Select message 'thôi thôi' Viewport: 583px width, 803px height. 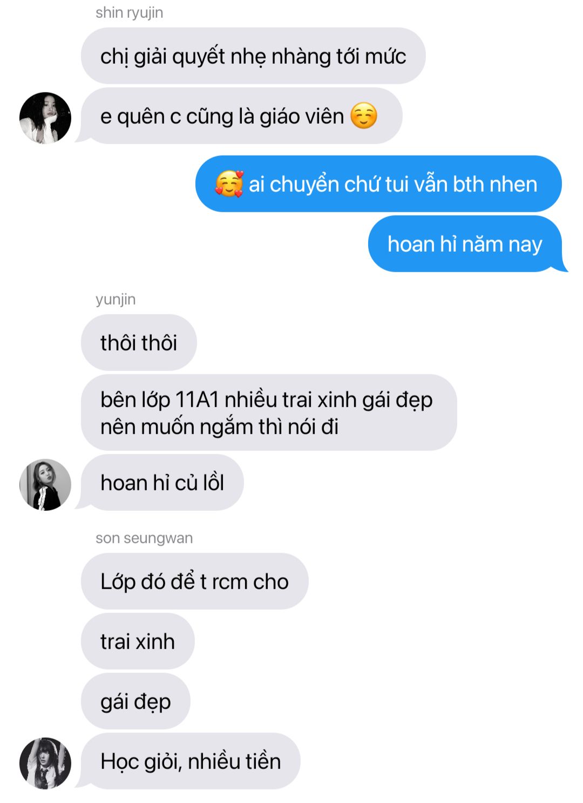pos(139,342)
